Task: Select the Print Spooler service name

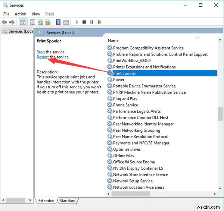Action: click(124, 73)
